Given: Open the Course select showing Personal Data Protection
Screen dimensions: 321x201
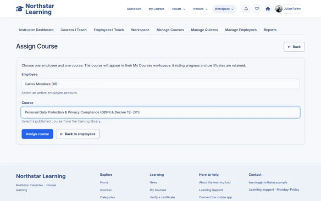Looking at the screenshot, I should click(x=160, y=112).
